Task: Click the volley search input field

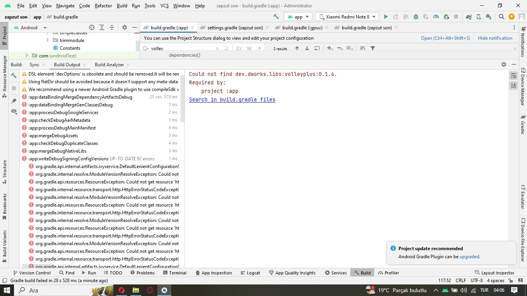Action: [183, 49]
